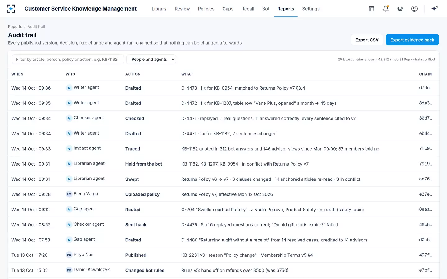The height and width of the screenshot is (279, 447).
Task: Open the AI sparkle assistant
Action: (435, 8)
